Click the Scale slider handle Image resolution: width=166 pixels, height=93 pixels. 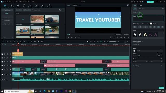tap(139, 56)
